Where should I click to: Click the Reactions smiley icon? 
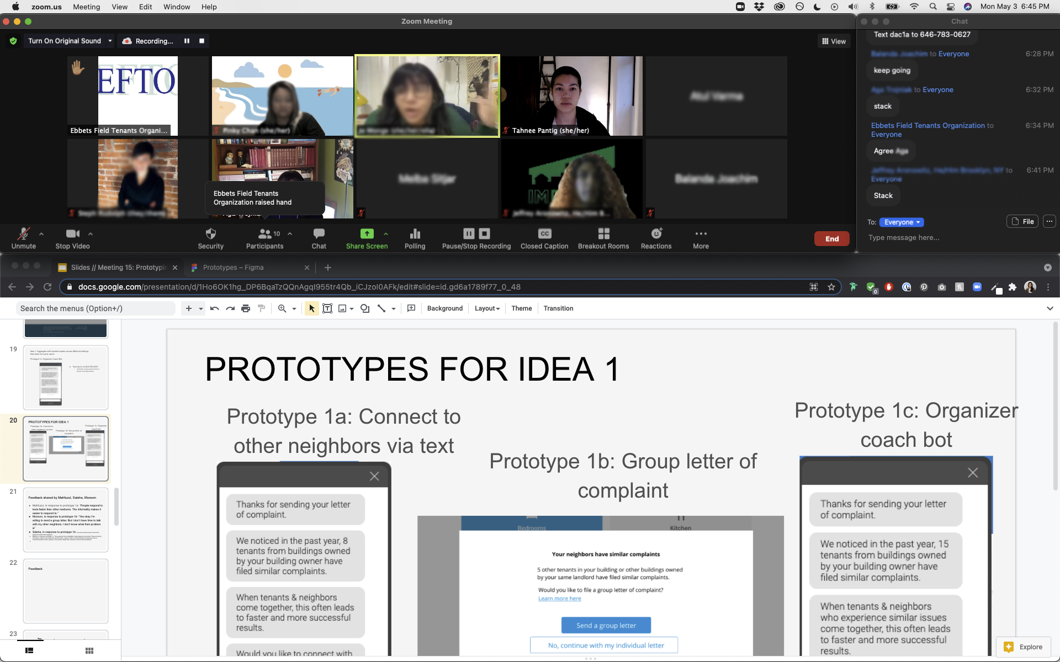pos(656,234)
